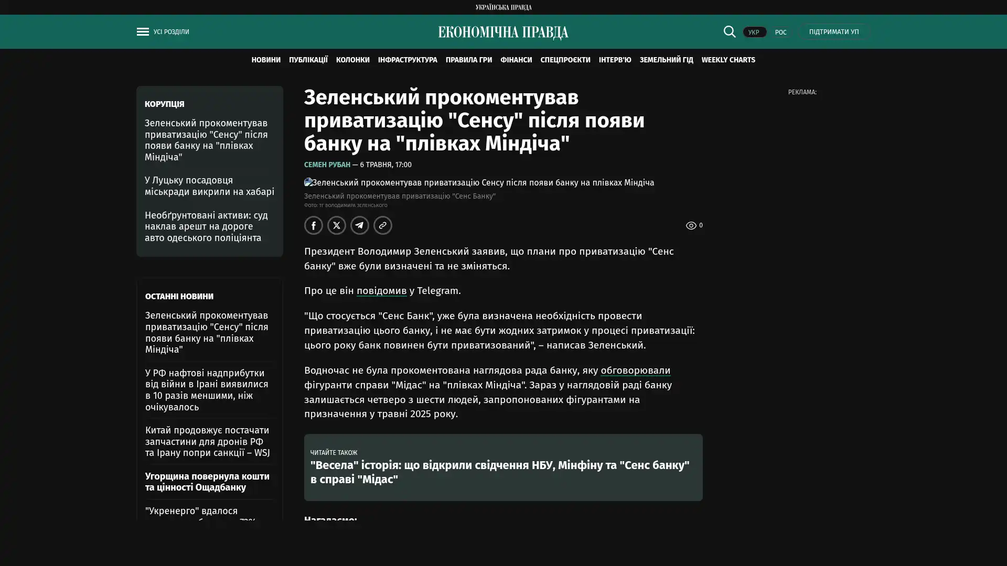
Task: Copy article link icon
Action: pyautogui.click(x=383, y=225)
